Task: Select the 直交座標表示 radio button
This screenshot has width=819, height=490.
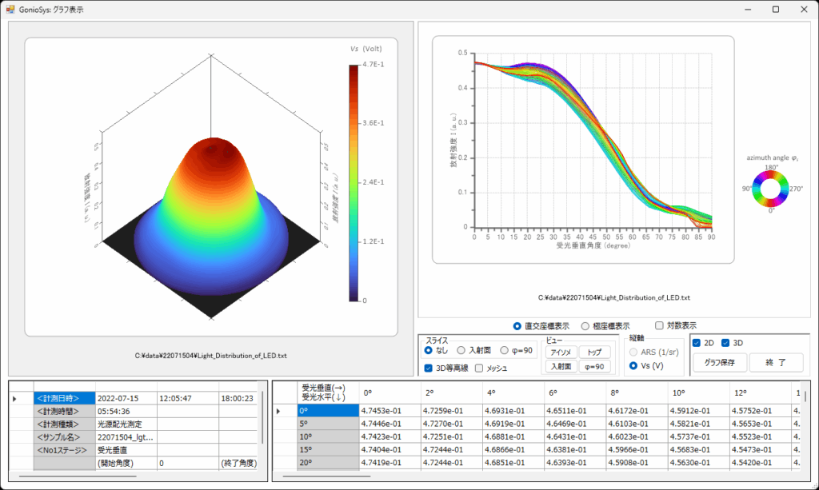Action: tap(517, 326)
